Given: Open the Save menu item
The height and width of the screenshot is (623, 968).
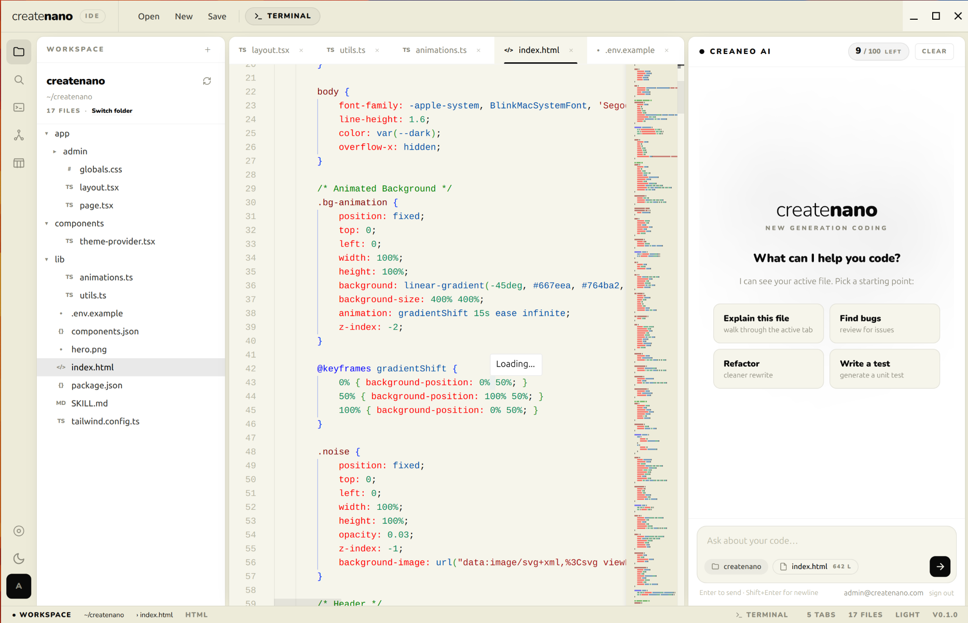Looking at the screenshot, I should pos(217,16).
